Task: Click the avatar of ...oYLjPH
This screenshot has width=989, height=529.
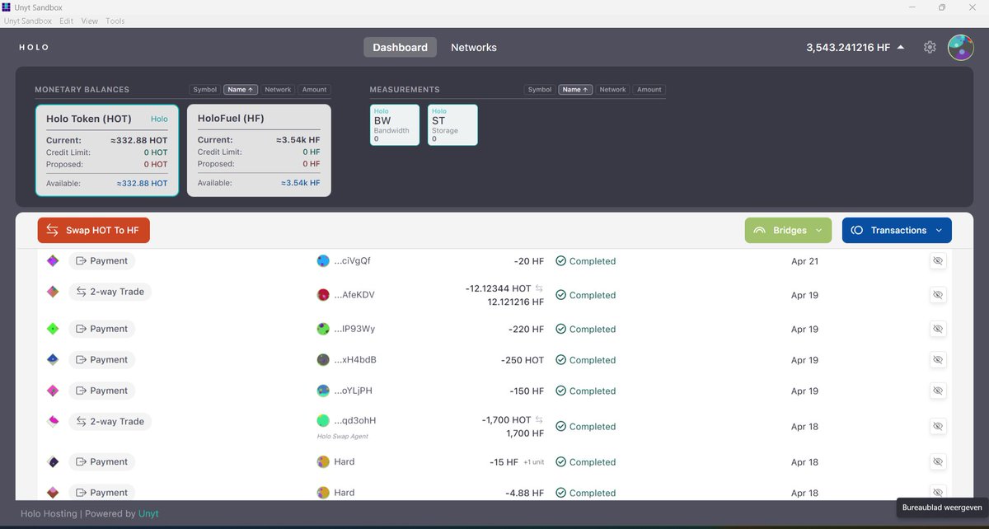Action: 323,391
